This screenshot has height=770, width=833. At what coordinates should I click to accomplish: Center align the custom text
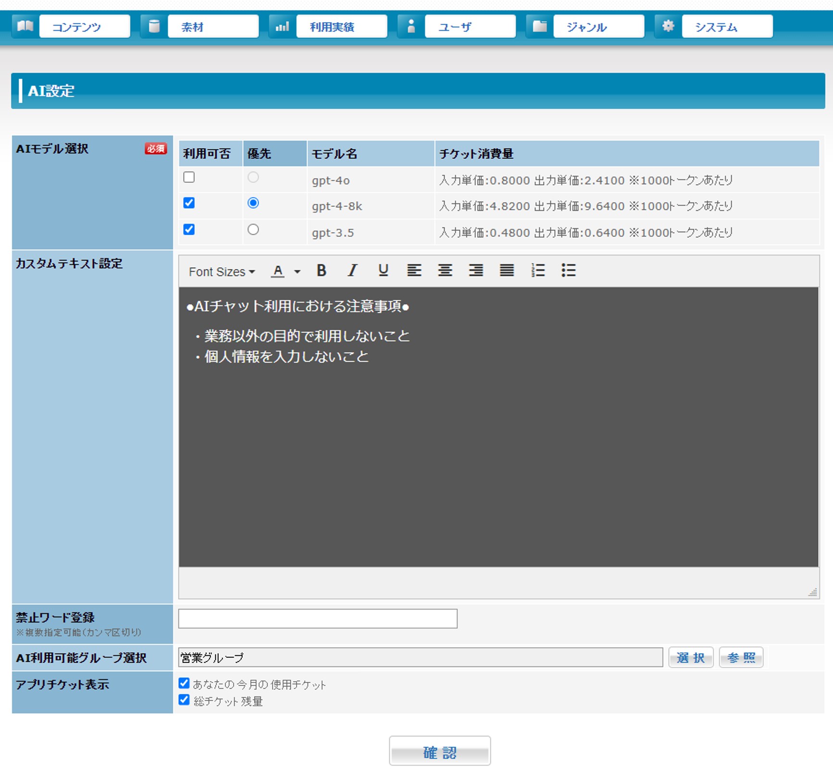pyautogui.click(x=445, y=271)
